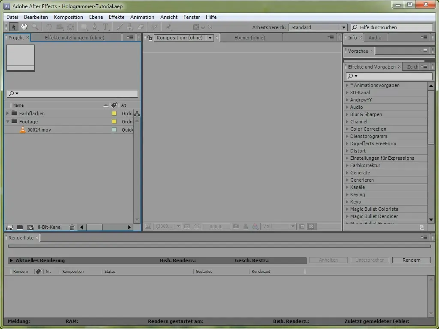Screen dimensions: 439x329
Task: Click the label tag column header icon
Action: click(114, 105)
